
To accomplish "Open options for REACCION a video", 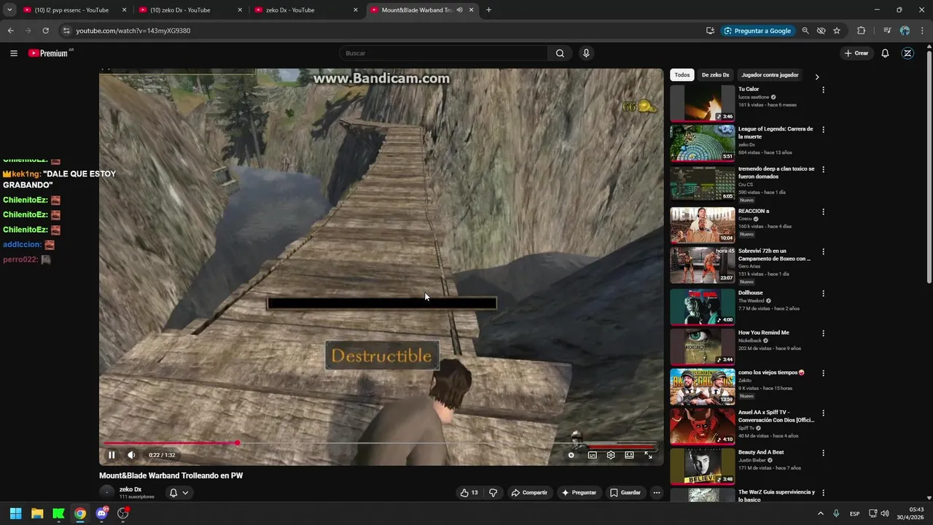I will point(823,212).
